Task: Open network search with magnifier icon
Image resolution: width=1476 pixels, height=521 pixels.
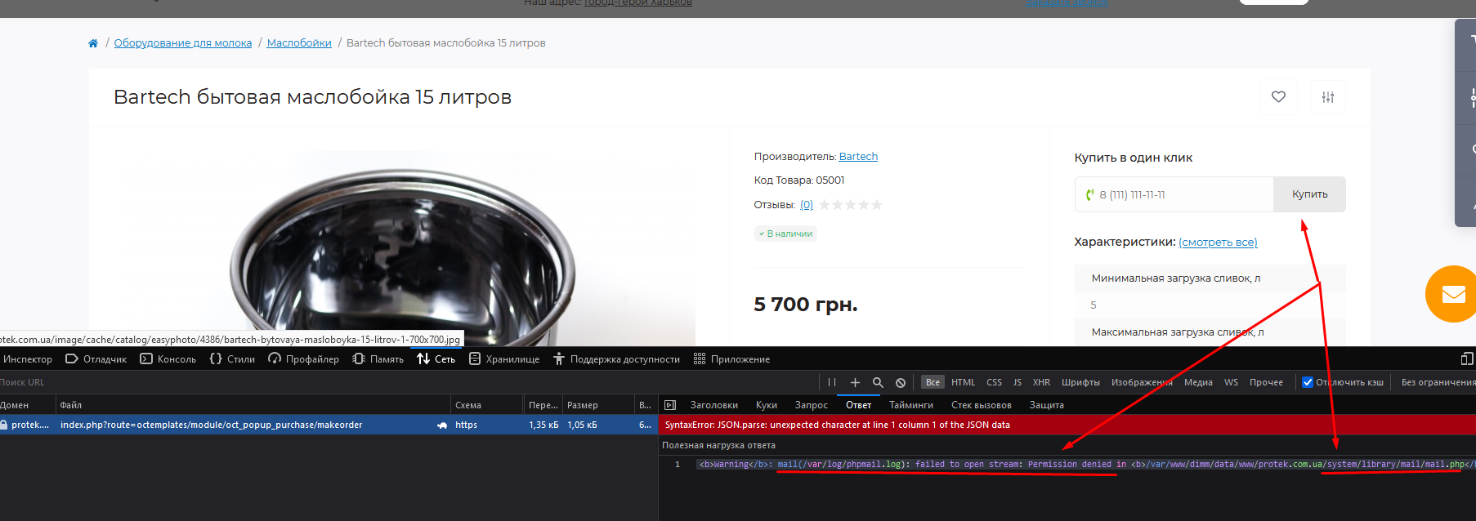Action: tap(878, 382)
